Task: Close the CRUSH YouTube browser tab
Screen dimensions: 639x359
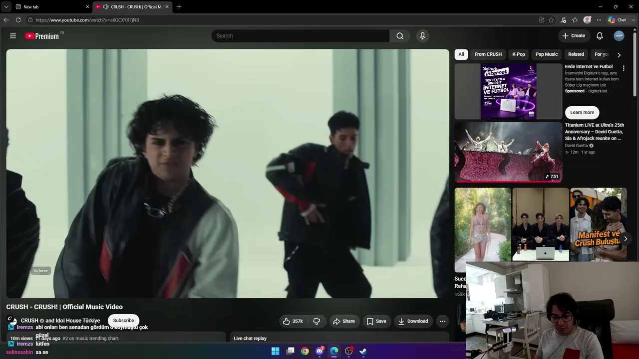Action: [x=167, y=6]
